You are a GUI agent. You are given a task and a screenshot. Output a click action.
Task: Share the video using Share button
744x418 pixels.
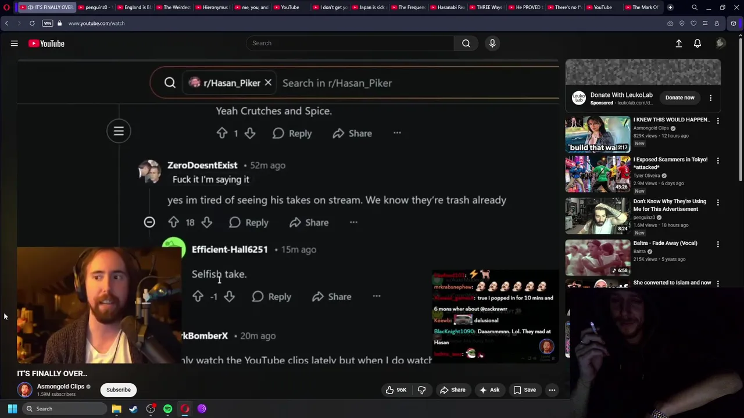click(x=453, y=390)
